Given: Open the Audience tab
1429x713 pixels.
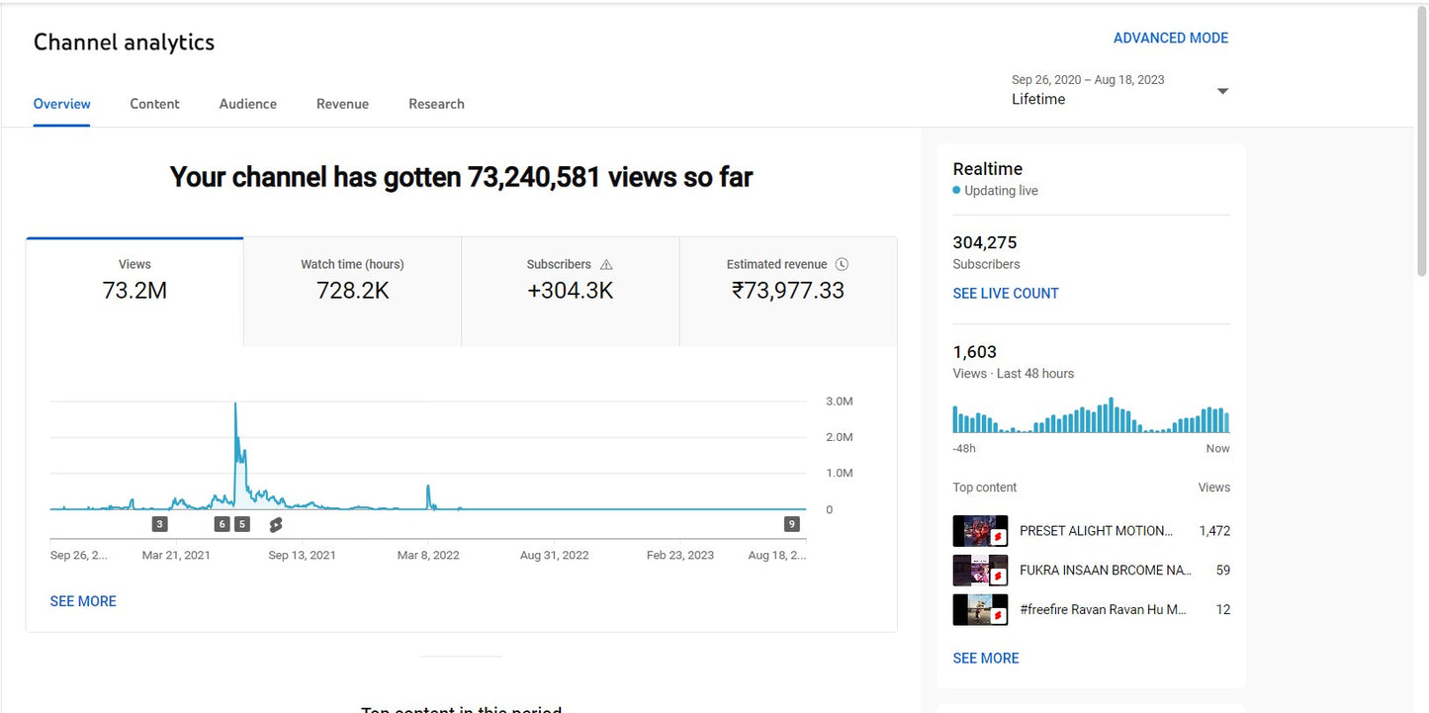Looking at the screenshot, I should (247, 104).
